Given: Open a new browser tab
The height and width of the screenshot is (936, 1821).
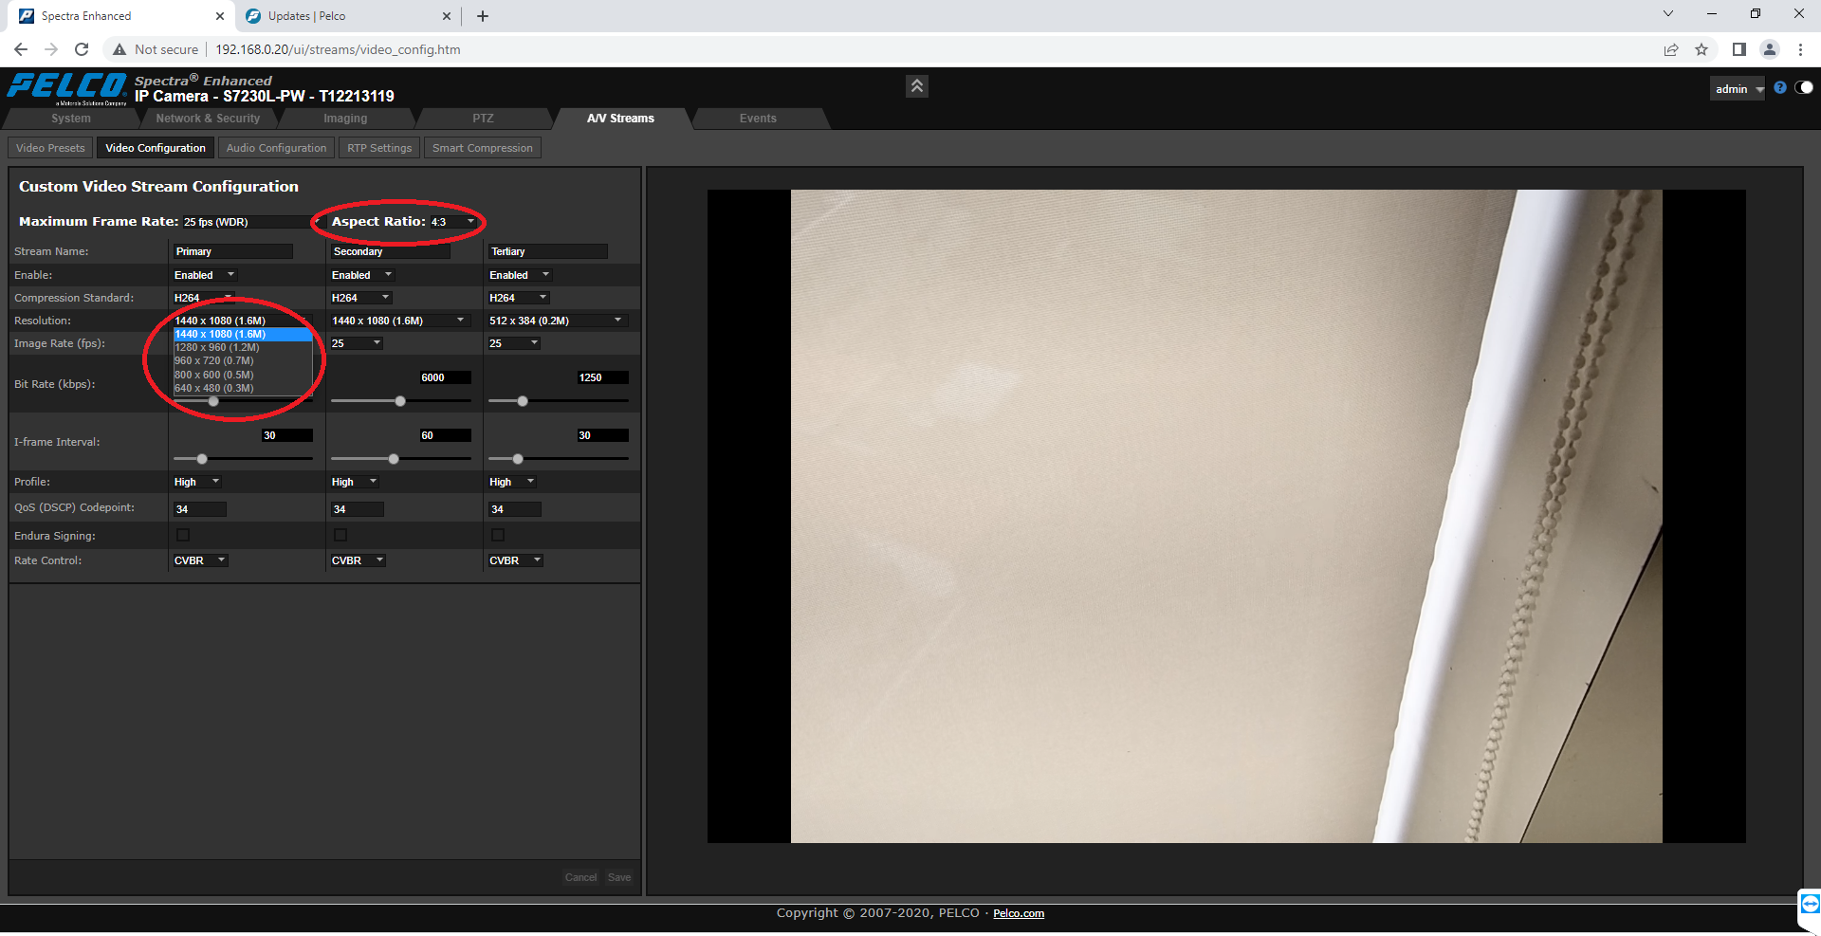Looking at the screenshot, I should point(483,16).
